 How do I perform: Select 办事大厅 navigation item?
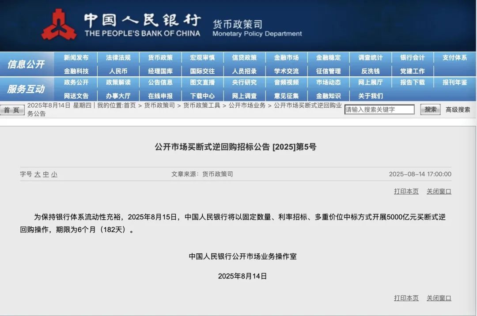point(118,96)
